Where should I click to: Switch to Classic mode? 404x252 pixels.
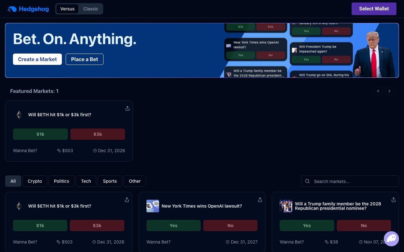coord(91,9)
